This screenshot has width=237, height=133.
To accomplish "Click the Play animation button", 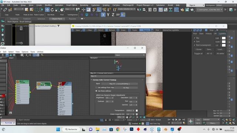I will point(176,120).
